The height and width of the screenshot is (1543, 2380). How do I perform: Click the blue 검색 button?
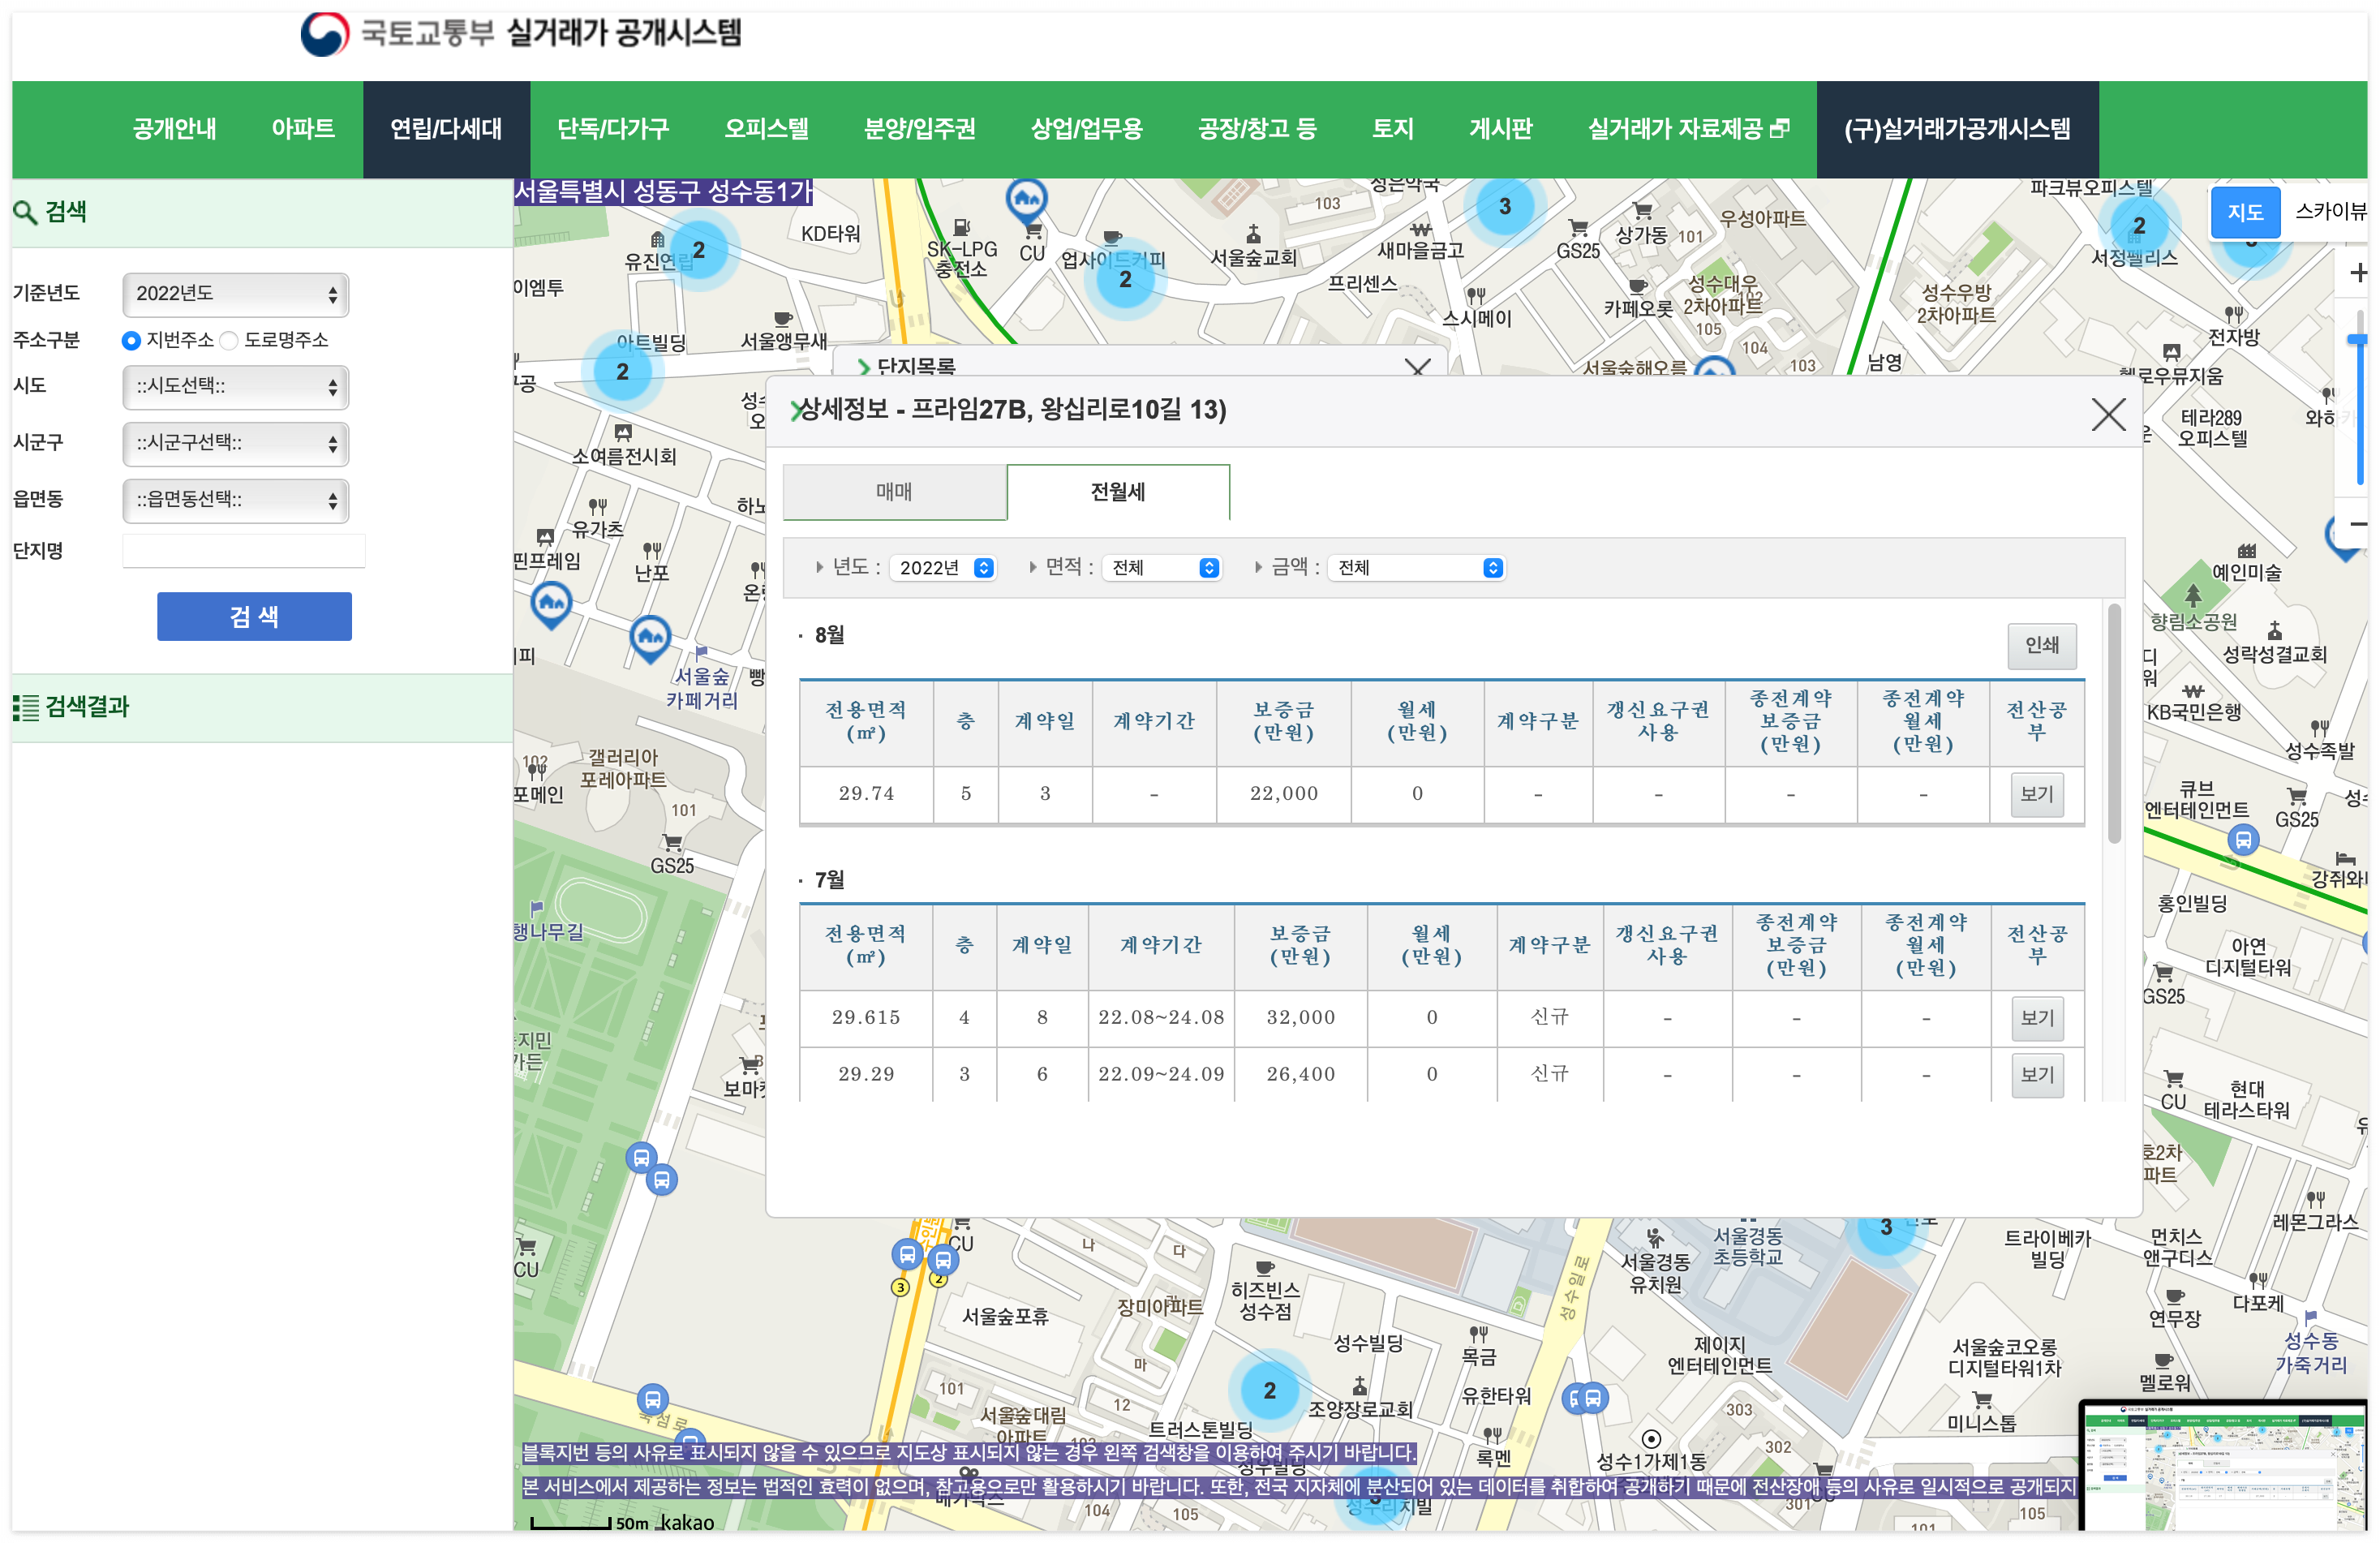[x=254, y=616]
